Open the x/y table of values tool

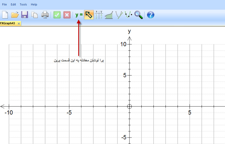[x=99, y=15]
